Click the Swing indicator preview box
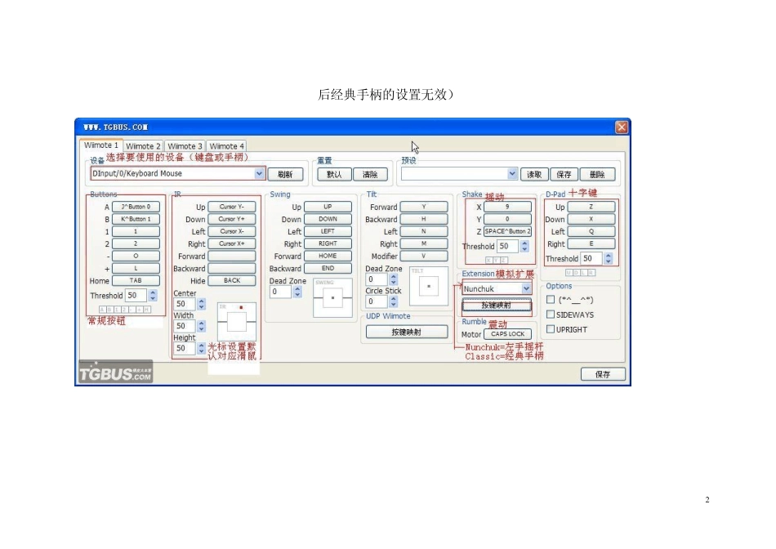Viewport: 776px width, 549px height. click(332, 298)
